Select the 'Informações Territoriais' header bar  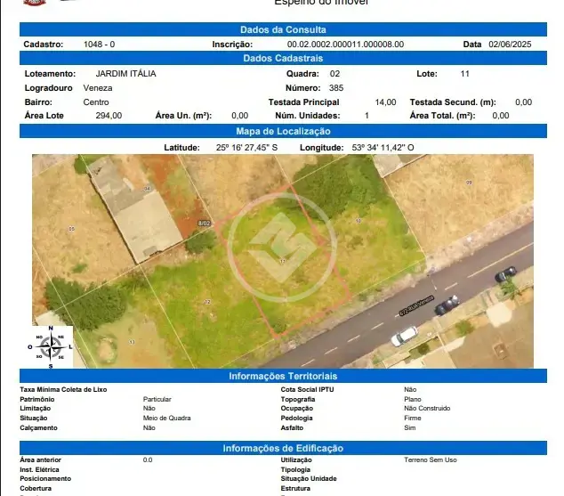[x=283, y=376]
